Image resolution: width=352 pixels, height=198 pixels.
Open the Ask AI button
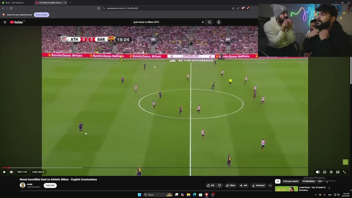click(x=243, y=185)
